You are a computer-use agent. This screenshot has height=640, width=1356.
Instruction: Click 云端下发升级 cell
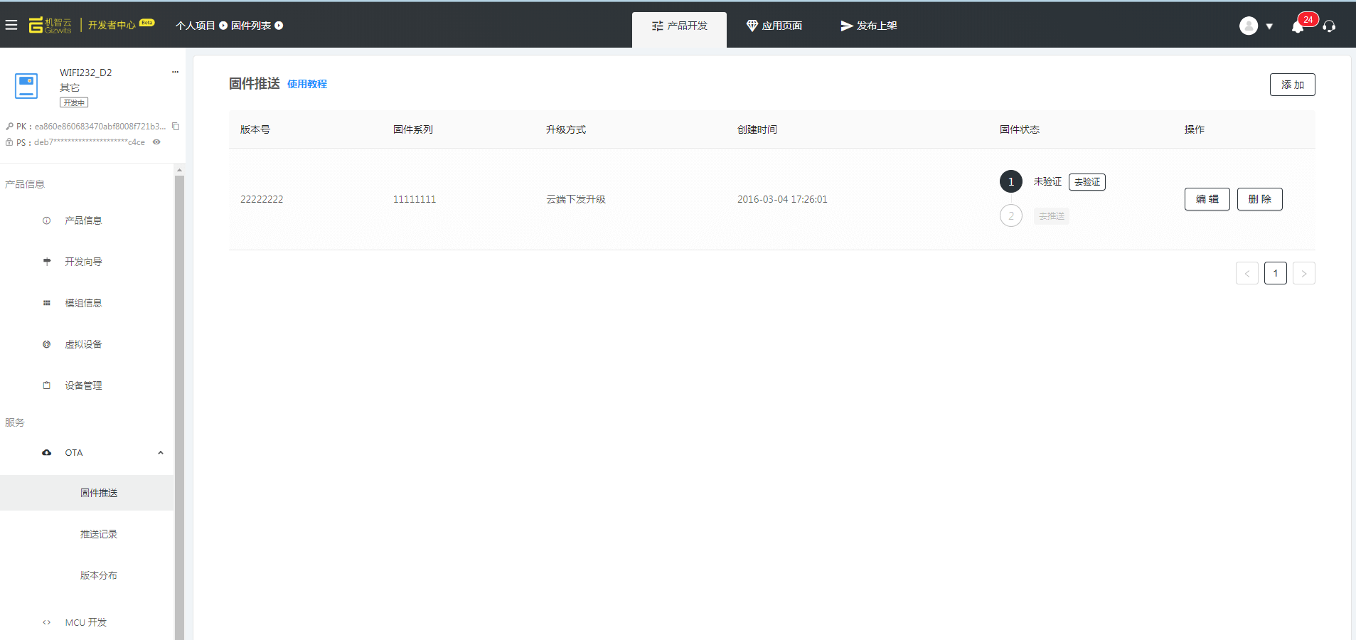(x=576, y=199)
